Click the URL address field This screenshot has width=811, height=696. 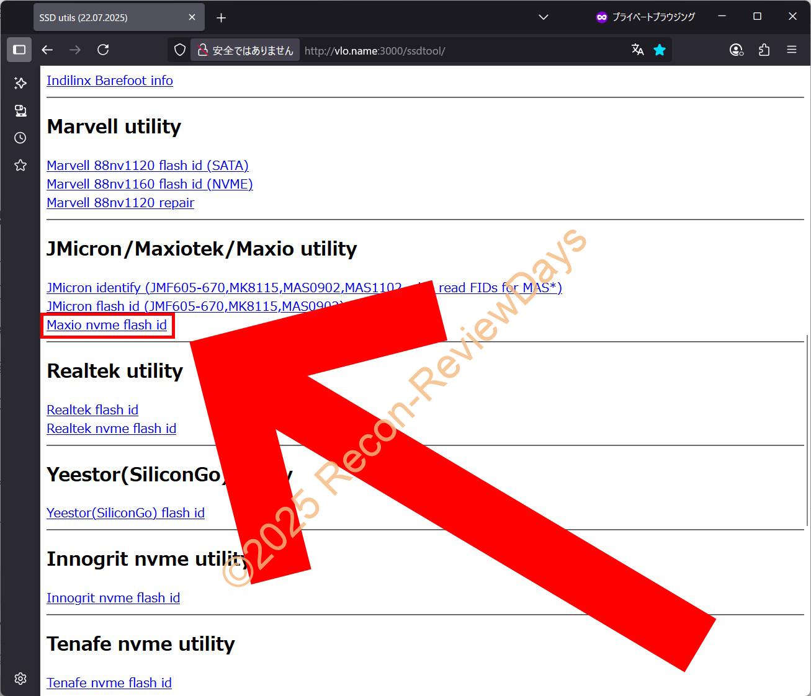click(x=459, y=50)
